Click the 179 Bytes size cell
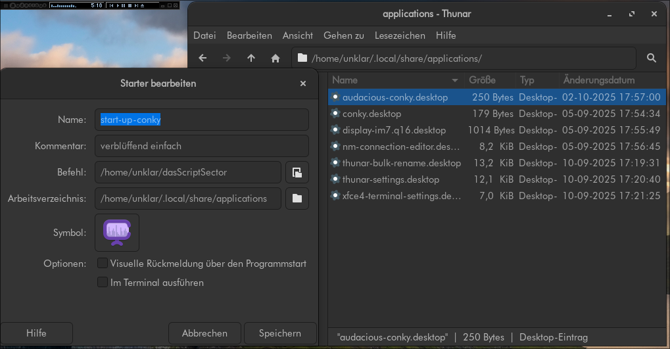This screenshot has height=349, width=670. coord(493,114)
